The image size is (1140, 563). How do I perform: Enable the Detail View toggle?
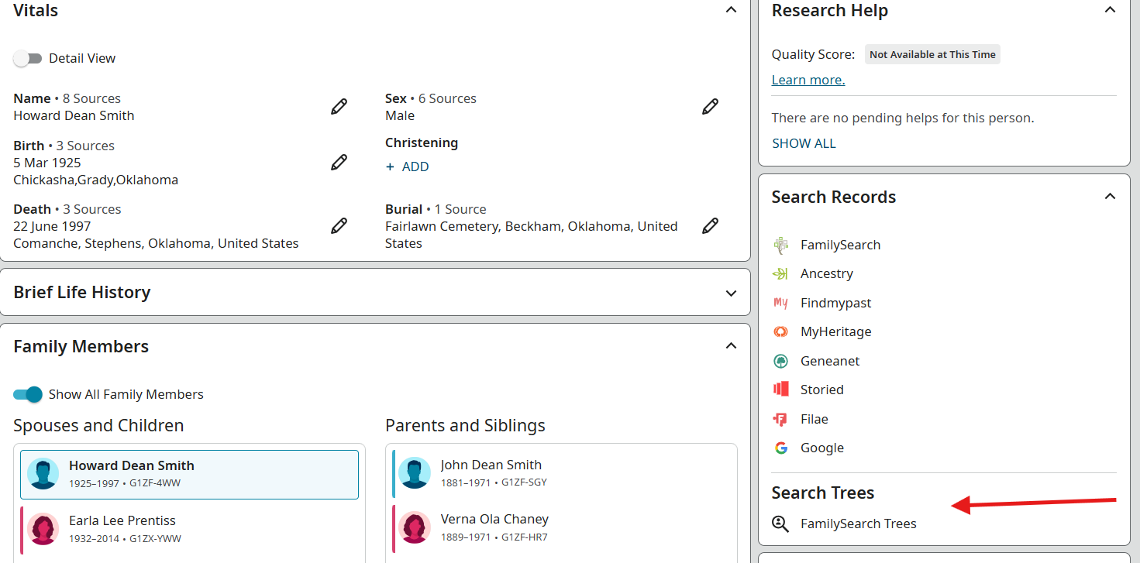[x=28, y=58]
